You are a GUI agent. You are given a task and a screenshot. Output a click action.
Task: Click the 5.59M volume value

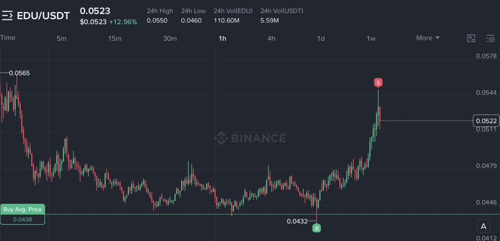coord(270,20)
